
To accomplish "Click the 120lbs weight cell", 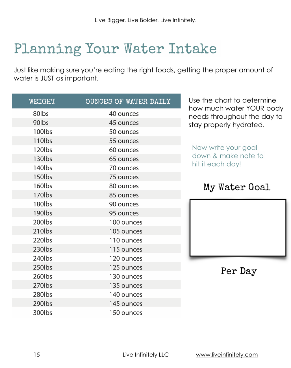I will 43,150.
